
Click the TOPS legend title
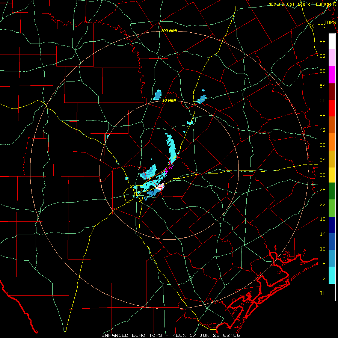coord(330,23)
